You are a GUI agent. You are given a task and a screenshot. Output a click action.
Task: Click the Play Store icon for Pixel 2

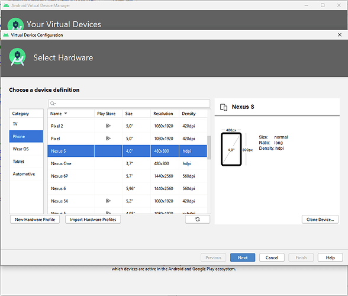(x=108, y=126)
